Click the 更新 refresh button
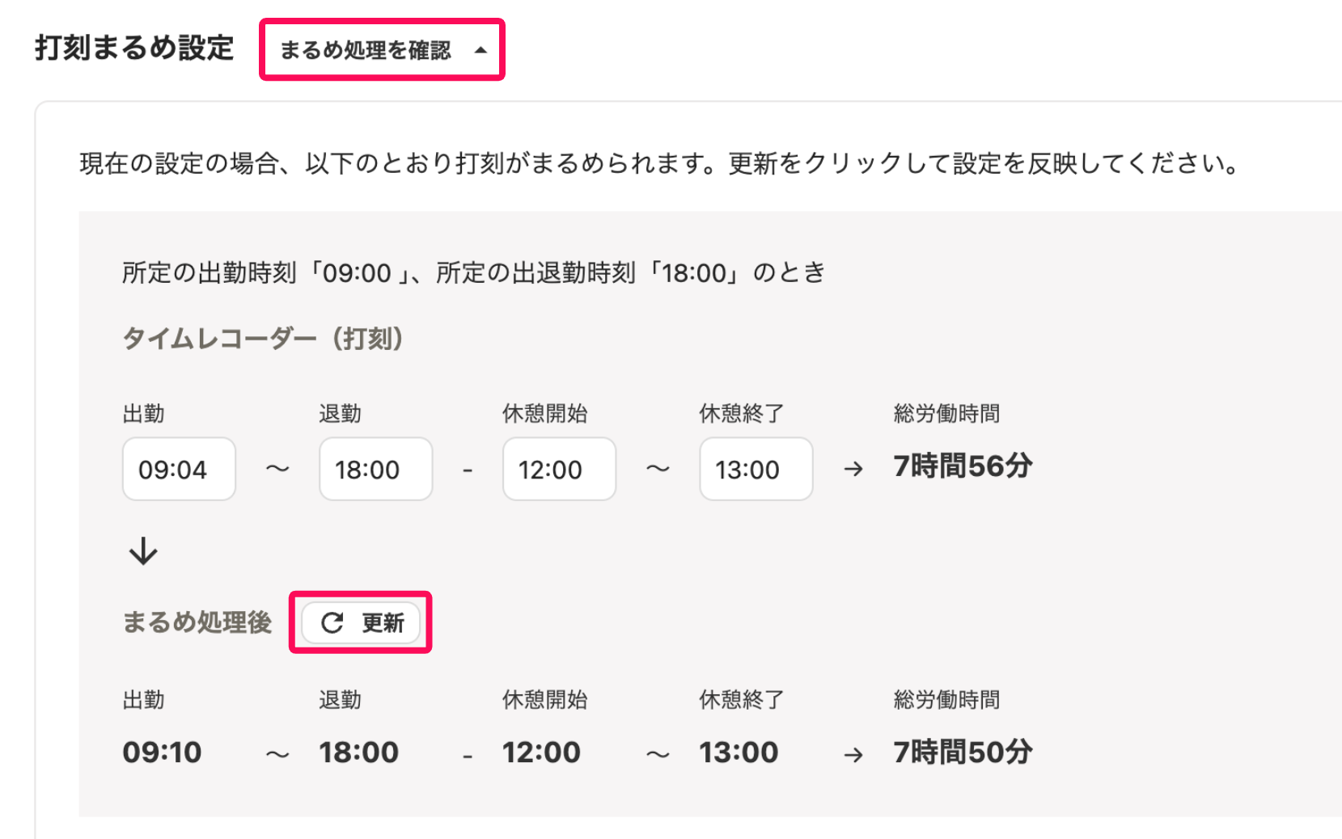 361,622
